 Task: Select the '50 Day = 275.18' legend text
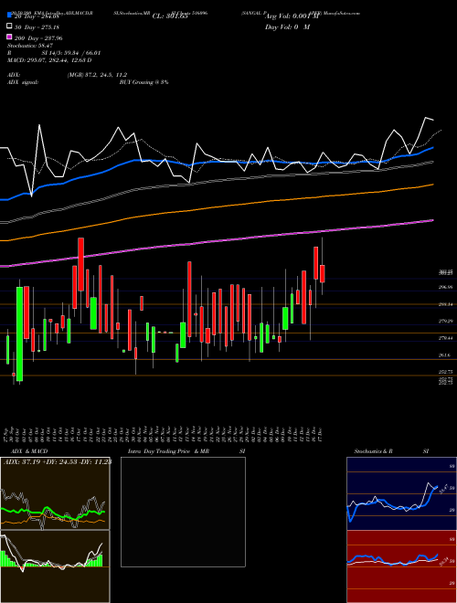click(37, 26)
